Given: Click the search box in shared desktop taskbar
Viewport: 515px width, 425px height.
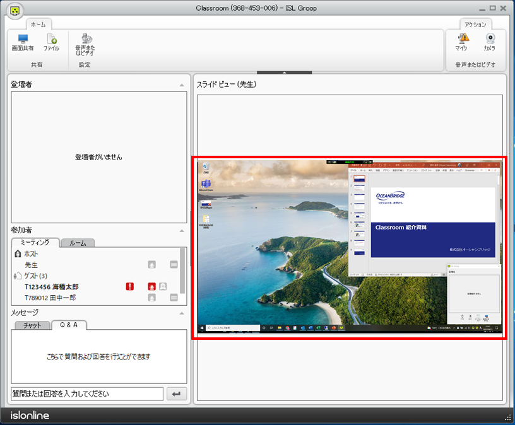Looking at the screenshot, I should (x=233, y=327).
